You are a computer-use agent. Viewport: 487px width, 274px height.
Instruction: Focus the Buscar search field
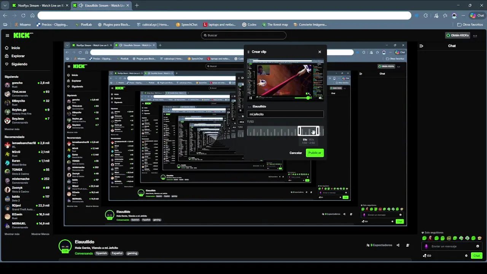[243, 35]
